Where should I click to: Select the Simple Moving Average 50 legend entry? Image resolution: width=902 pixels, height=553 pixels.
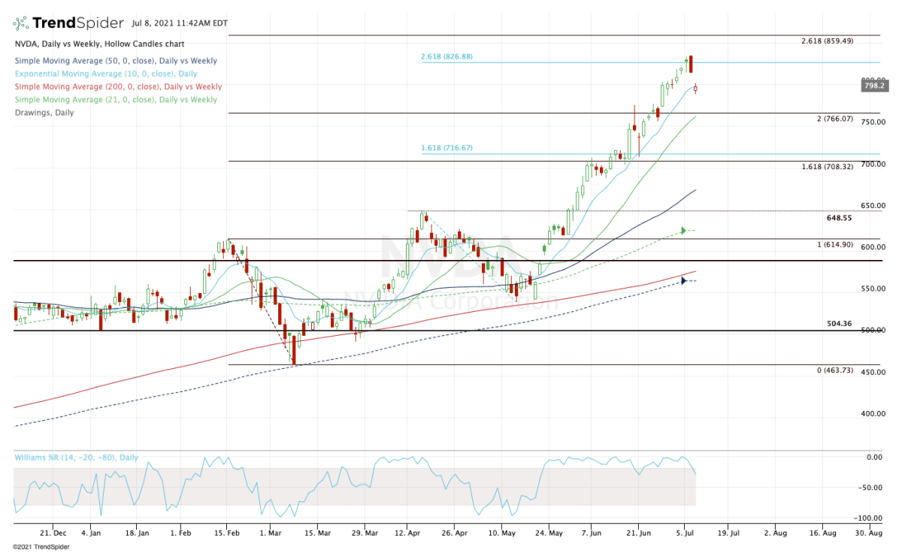tap(115, 61)
